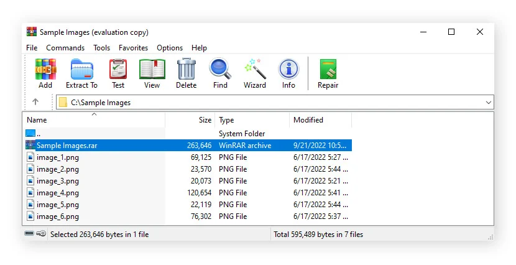Click the 23,570 size value

(x=201, y=169)
